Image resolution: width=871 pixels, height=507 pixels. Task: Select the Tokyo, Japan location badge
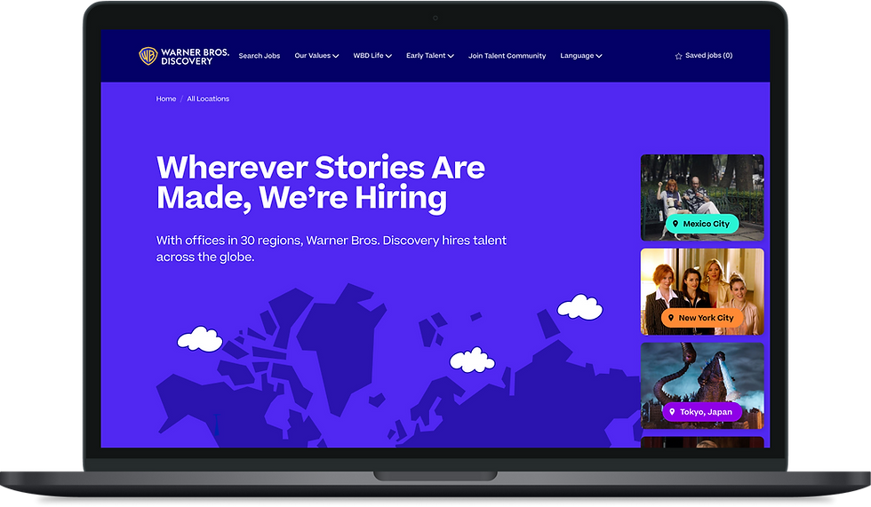[x=702, y=412]
